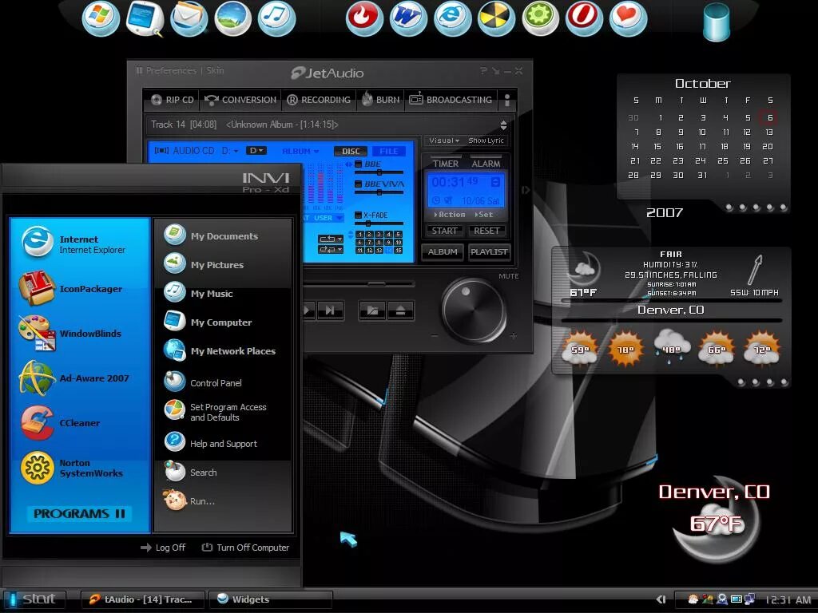Launch WindowBlinds from the start menu
Screen dimensions: 818x613
point(79,333)
